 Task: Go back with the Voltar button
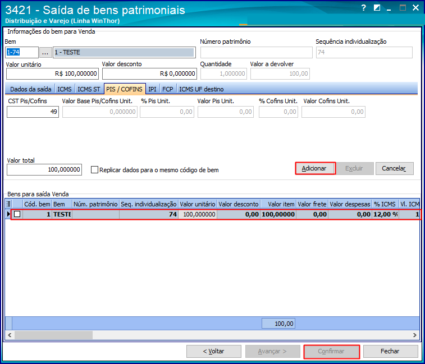point(213,351)
